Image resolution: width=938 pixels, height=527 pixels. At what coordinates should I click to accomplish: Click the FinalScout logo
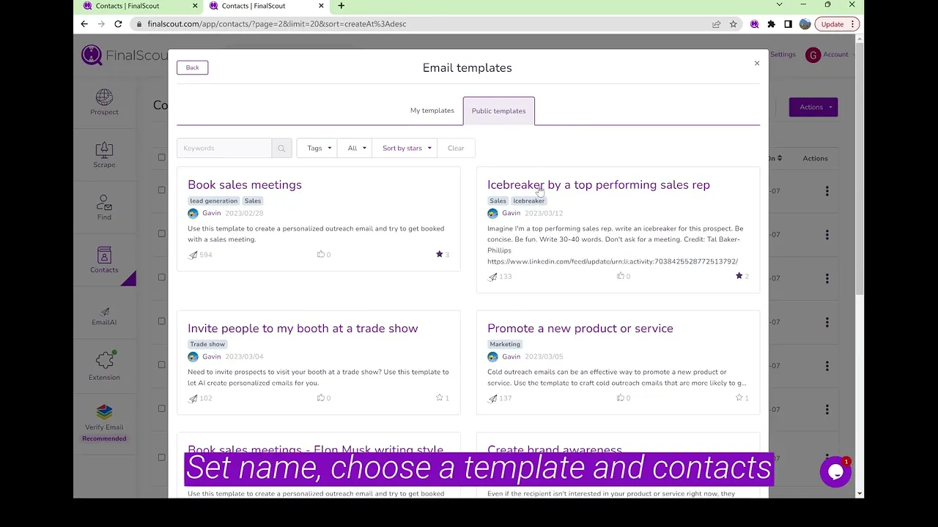pyautogui.click(x=125, y=55)
